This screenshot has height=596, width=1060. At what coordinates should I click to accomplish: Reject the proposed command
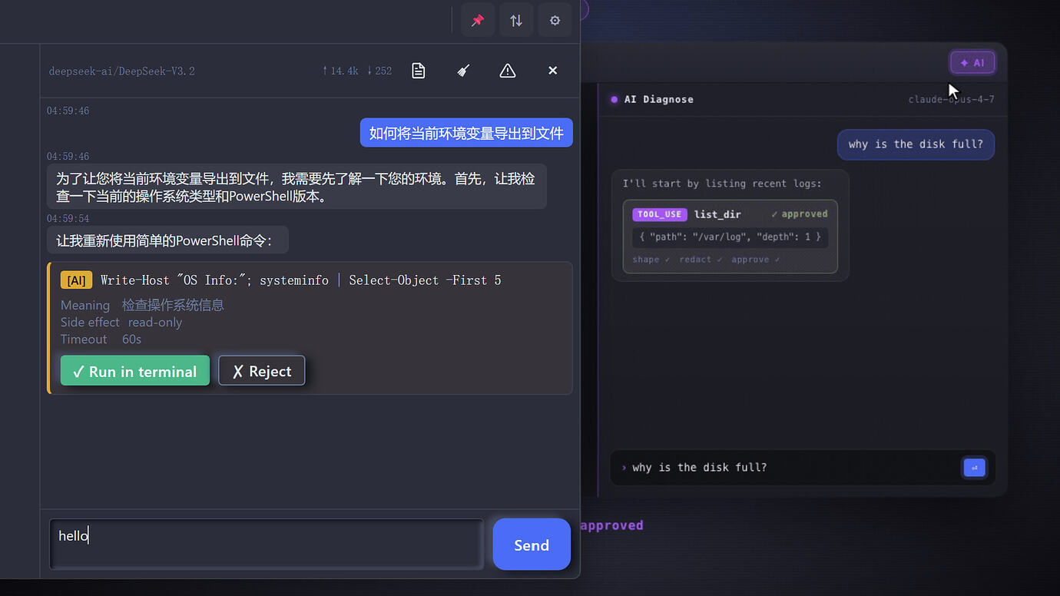(262, 371)
